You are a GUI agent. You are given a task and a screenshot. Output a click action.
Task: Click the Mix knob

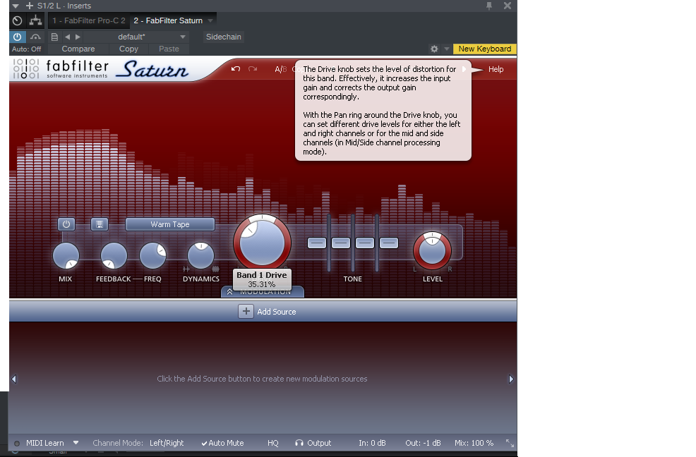[x=66, y=255]
